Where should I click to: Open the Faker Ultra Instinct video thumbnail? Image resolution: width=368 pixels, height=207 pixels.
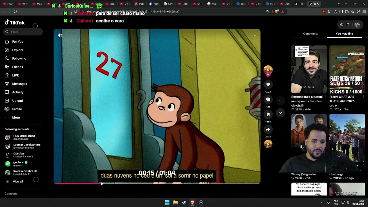click(x=347, y=69)
